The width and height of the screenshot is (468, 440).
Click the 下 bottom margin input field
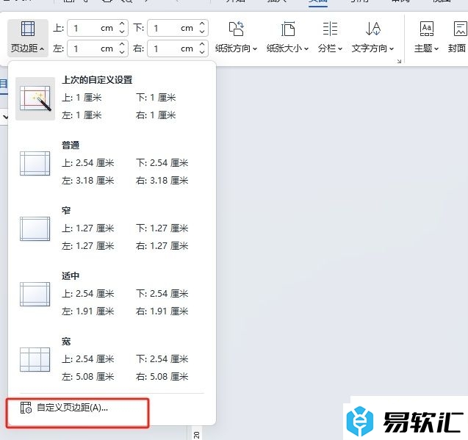click(178, 28)
